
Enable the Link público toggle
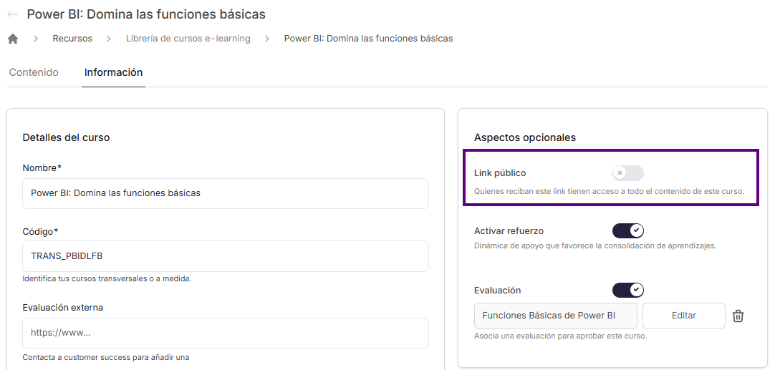(627, 173)
